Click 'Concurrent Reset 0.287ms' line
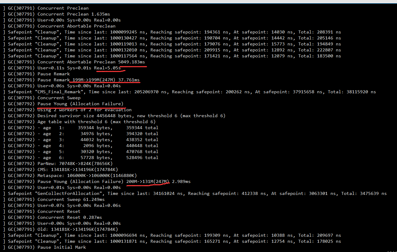 [x=53, y=217]
